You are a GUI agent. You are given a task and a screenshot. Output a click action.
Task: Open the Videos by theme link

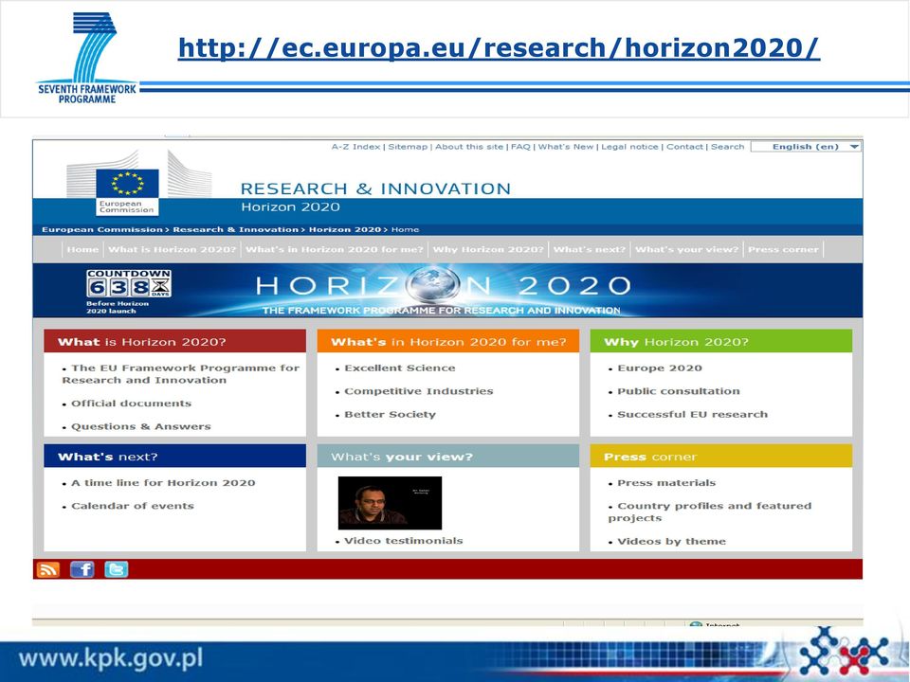click(671, 541)
